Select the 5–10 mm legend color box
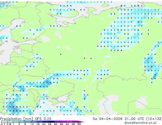The height and width of the screenshot is (125, 162). coord(28,122)
